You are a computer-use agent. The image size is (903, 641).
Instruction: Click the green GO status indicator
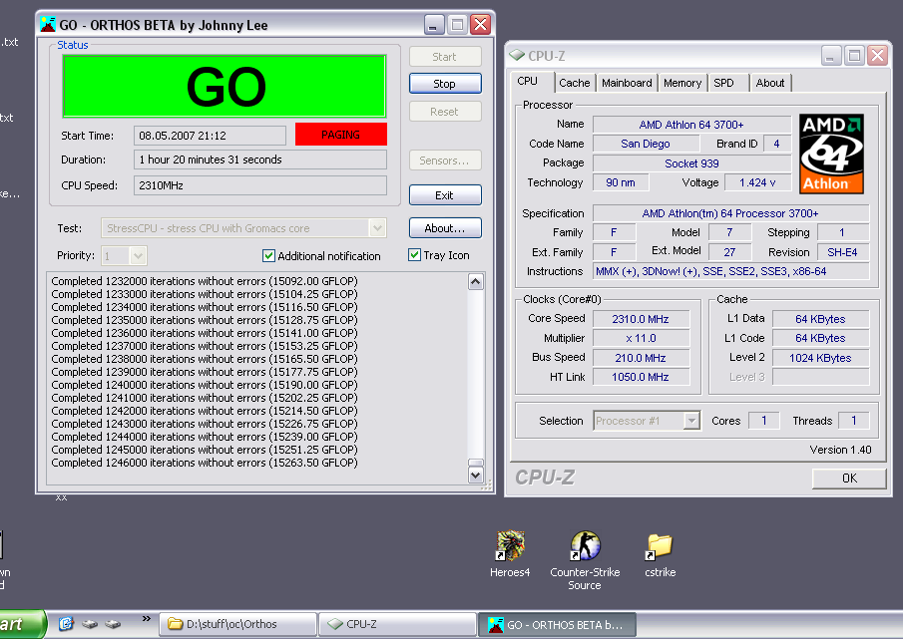[225, 87]
